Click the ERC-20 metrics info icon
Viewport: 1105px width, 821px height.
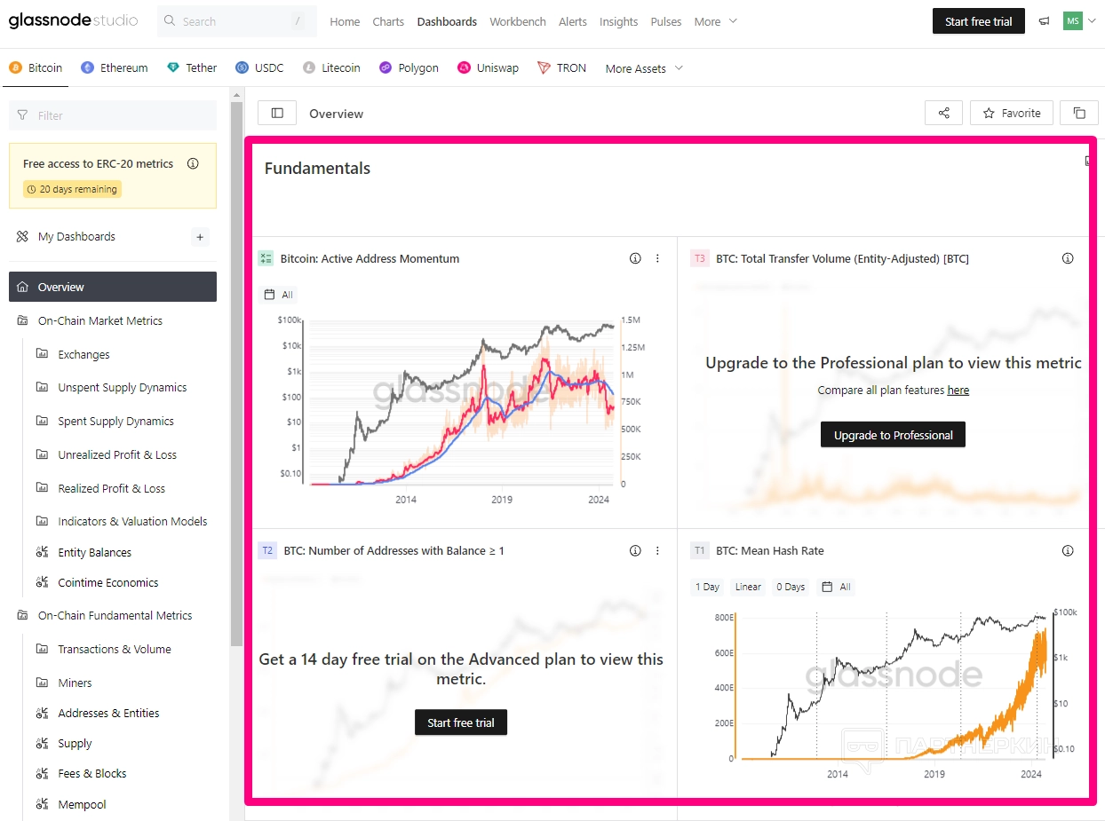[x=193, y=164]
